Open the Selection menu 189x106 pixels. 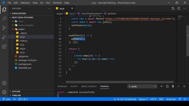point(25,3)
